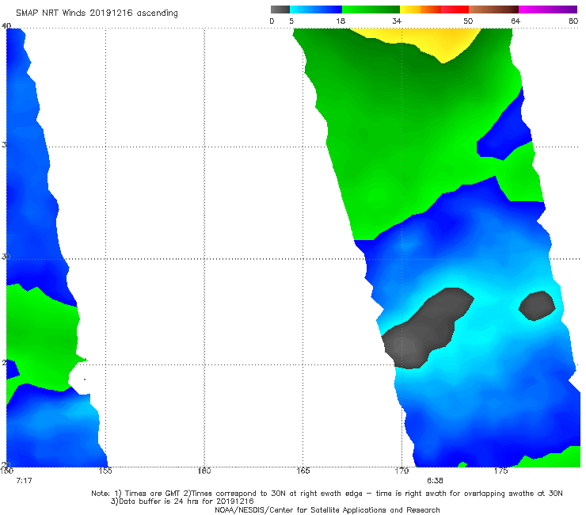Click the color bar label "50"
The image size is (586, 515).
tap(468, 21)
